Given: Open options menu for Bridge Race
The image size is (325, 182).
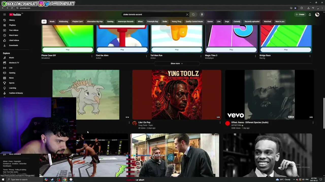Looking at the screenshot, I should pos(310,56).
